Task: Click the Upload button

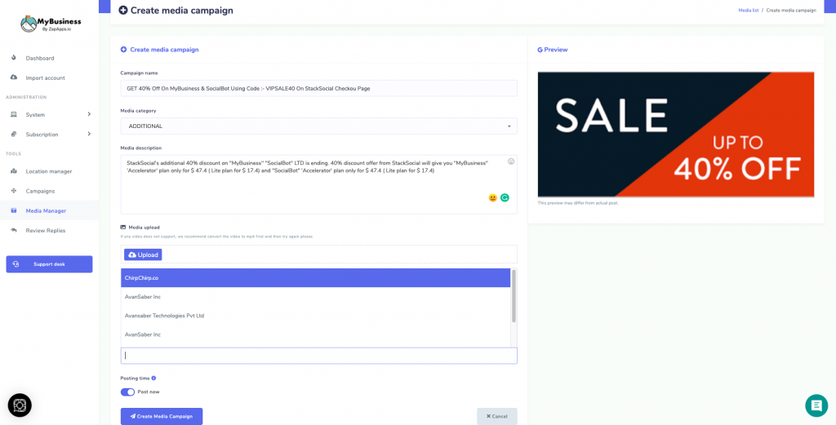Action: click(x=143, y=255)
